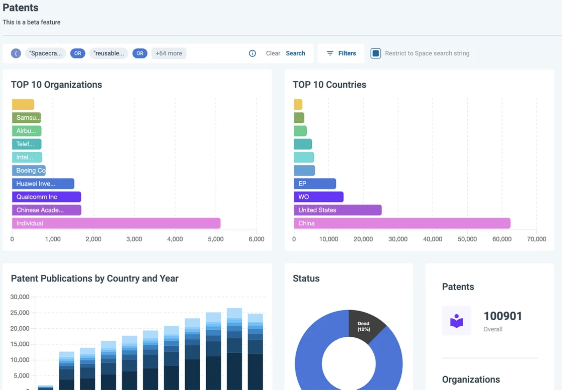The image size is (563, 391).
Task: Open the "Spacecra..." search term chip
Action: [x=46, y=53]
